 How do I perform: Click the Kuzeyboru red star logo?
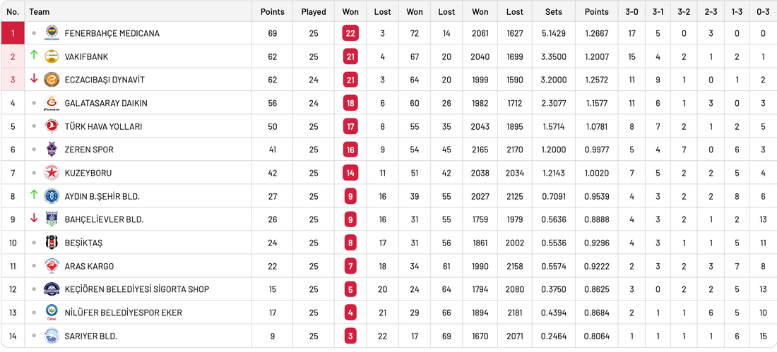(52, 173)
